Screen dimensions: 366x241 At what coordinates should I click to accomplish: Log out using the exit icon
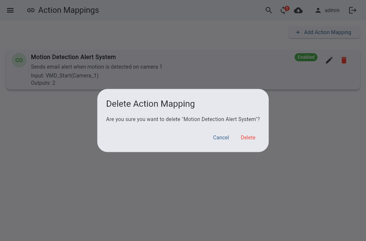pos(352,10)
